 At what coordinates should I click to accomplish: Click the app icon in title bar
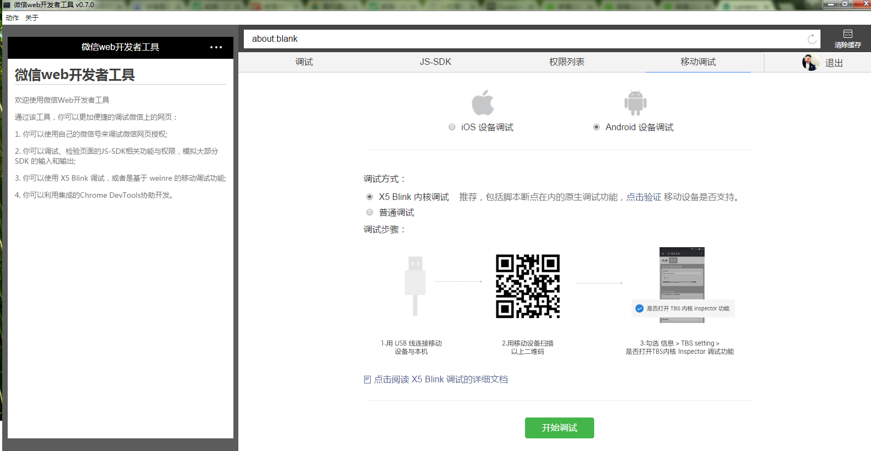point(7,4)
